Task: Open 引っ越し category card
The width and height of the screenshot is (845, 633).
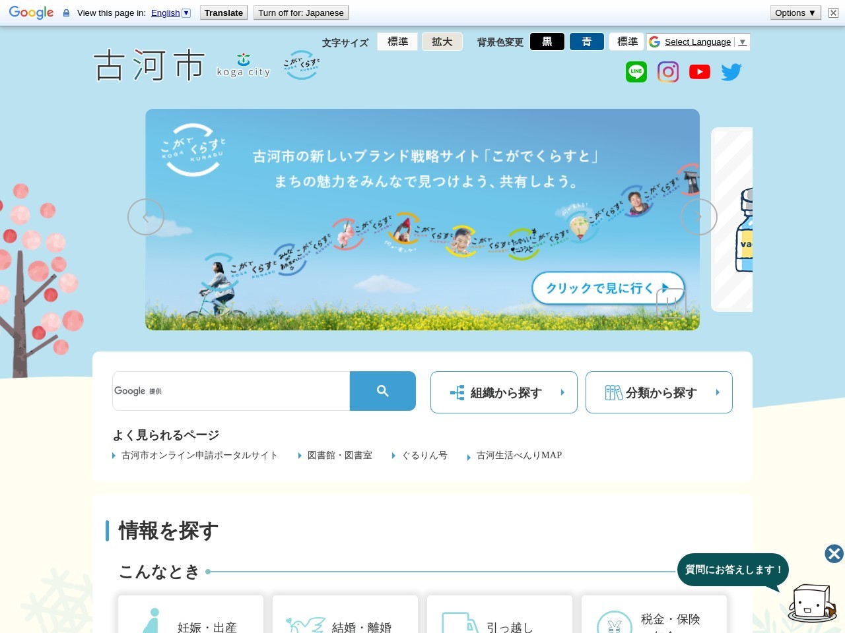Action: 500,615
